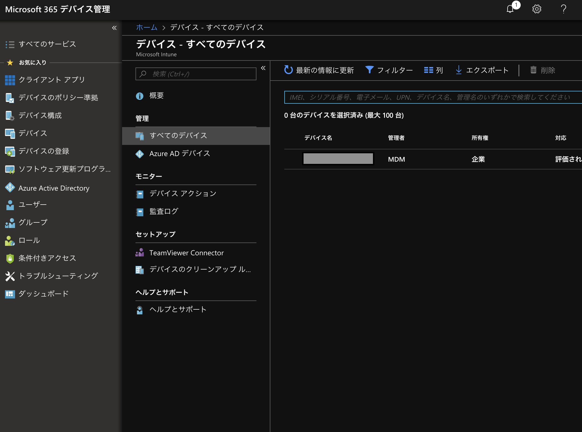This screenshot has height=432, width=582.
Task: Focus the 検索 (Ctrl+/) menu search box
Action: point(196,74)
